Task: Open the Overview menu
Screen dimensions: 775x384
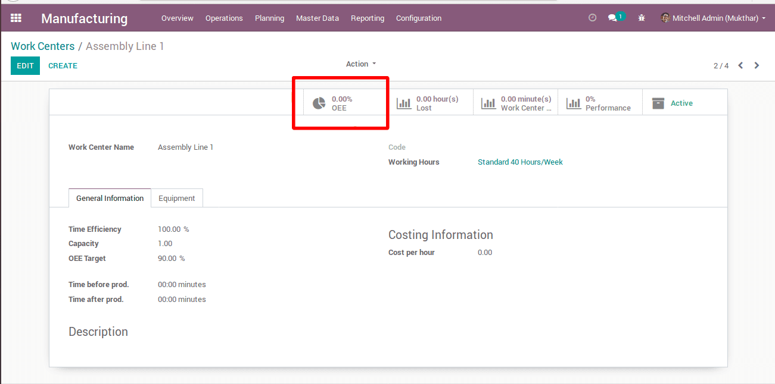Action: pos(178,18)
